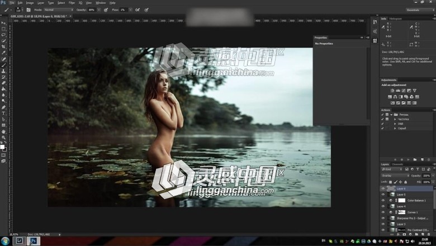Click Delete layer trash button
The height and width of the screenshot is (246, 436).
429,234
